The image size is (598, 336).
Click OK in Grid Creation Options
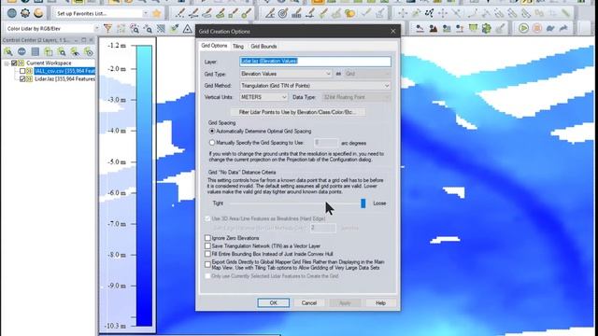[274, 302]
